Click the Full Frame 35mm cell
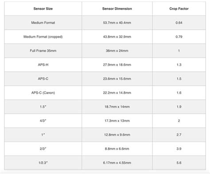Screen dimensions: 210x174 pyautogui.click(x=43, y=51)
